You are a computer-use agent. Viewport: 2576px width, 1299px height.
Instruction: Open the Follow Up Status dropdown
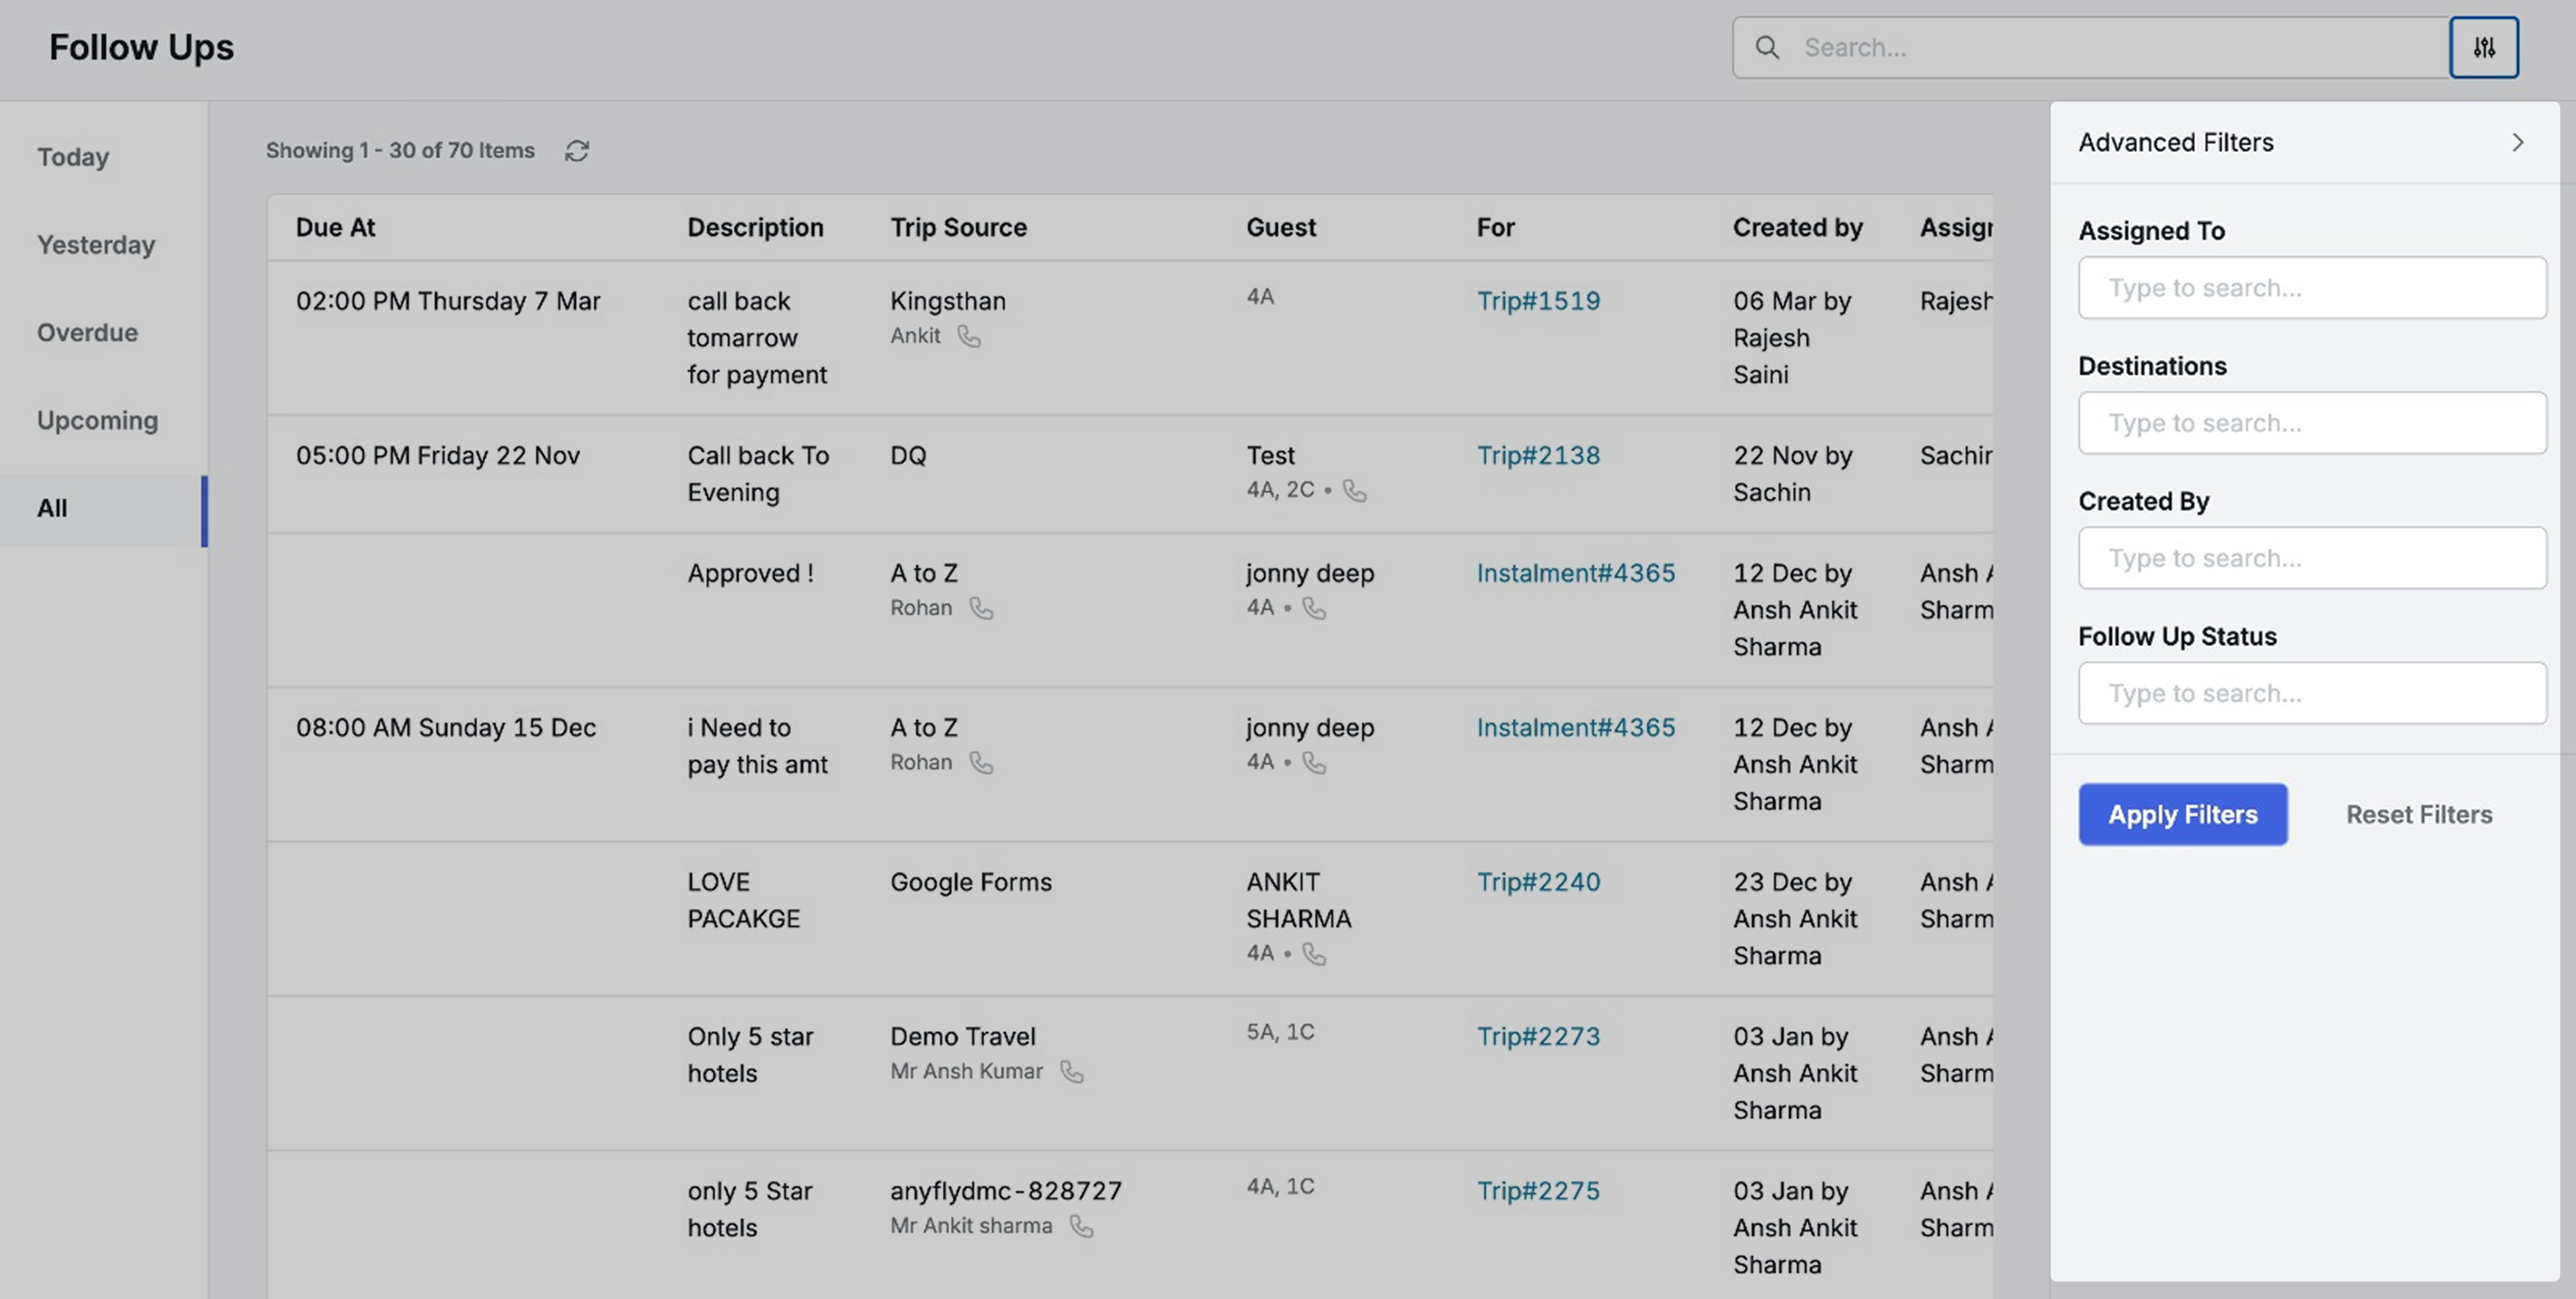point(2311,693)
